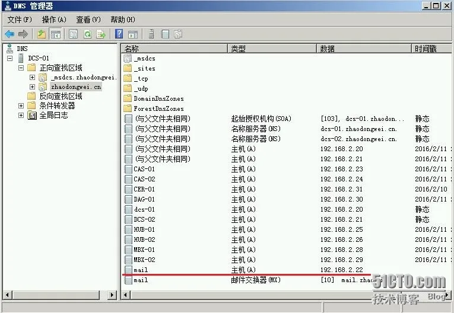Click the 全局日志 log icon in the tree
Screen dimensions: 454x313
pyautogui.click(x=32, y=115)
